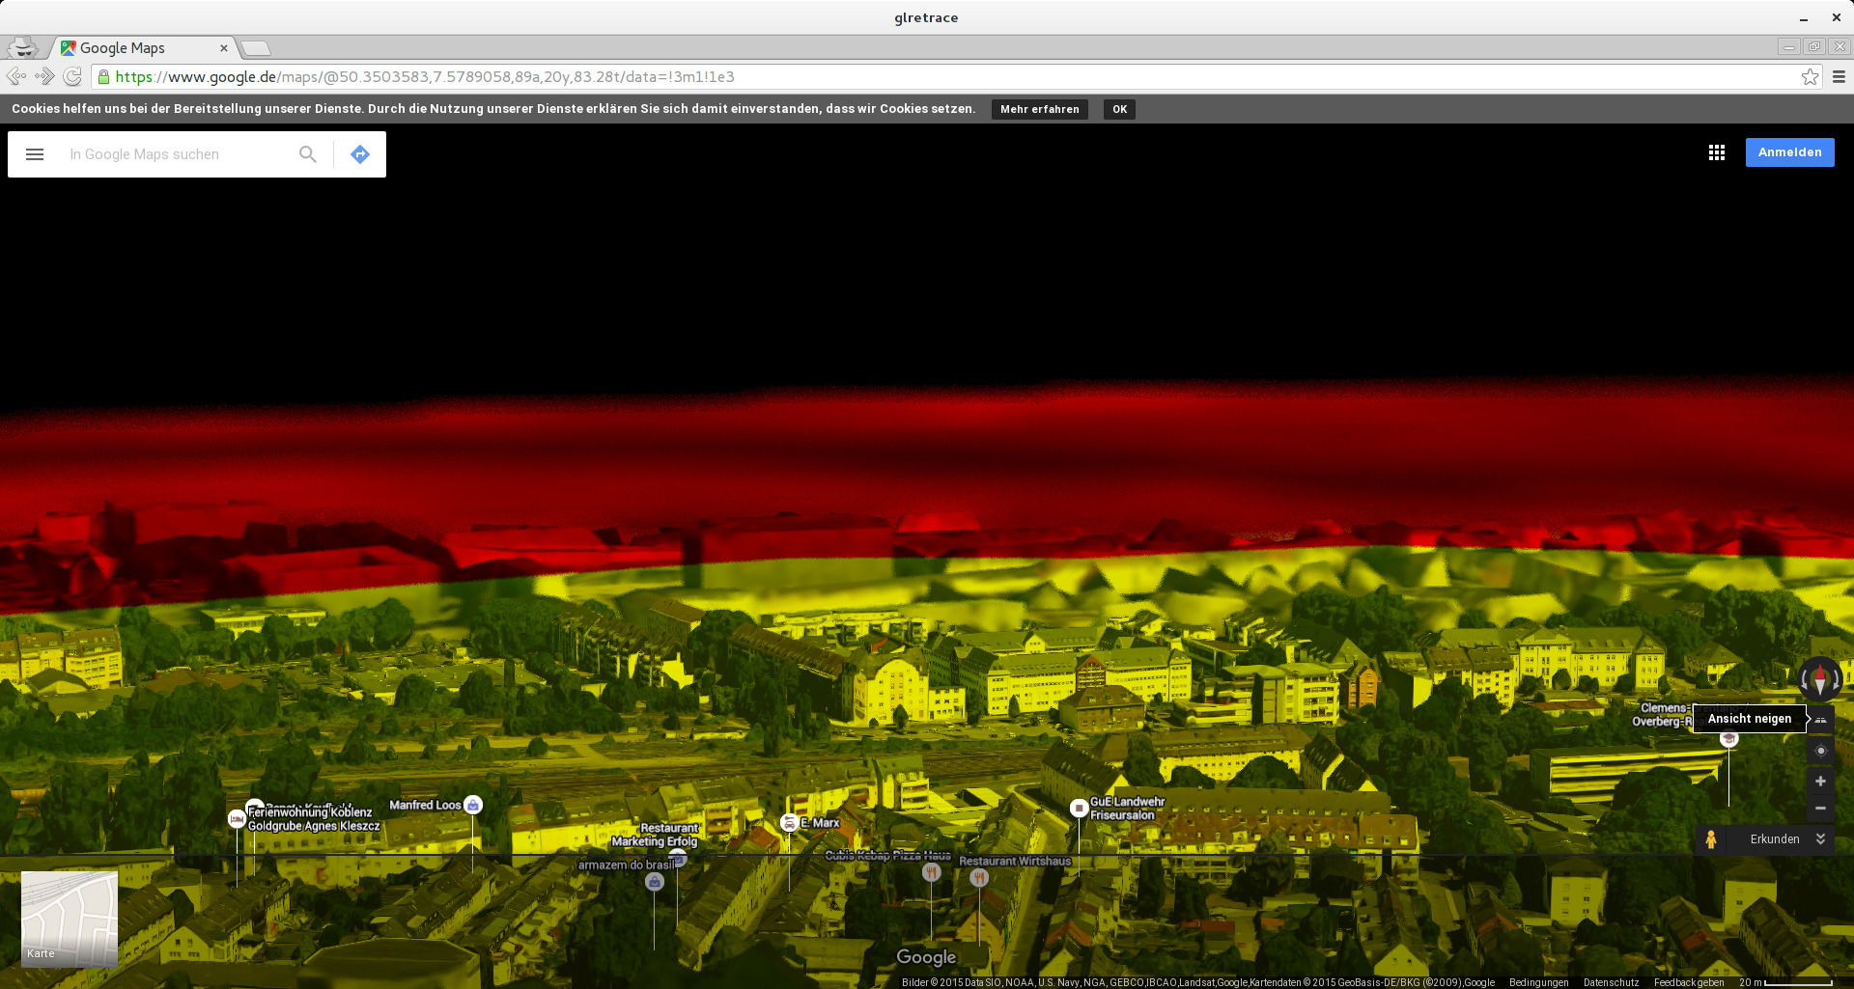
Task: Dismiss cookie notice with OK
Action: coord(1119,109)
